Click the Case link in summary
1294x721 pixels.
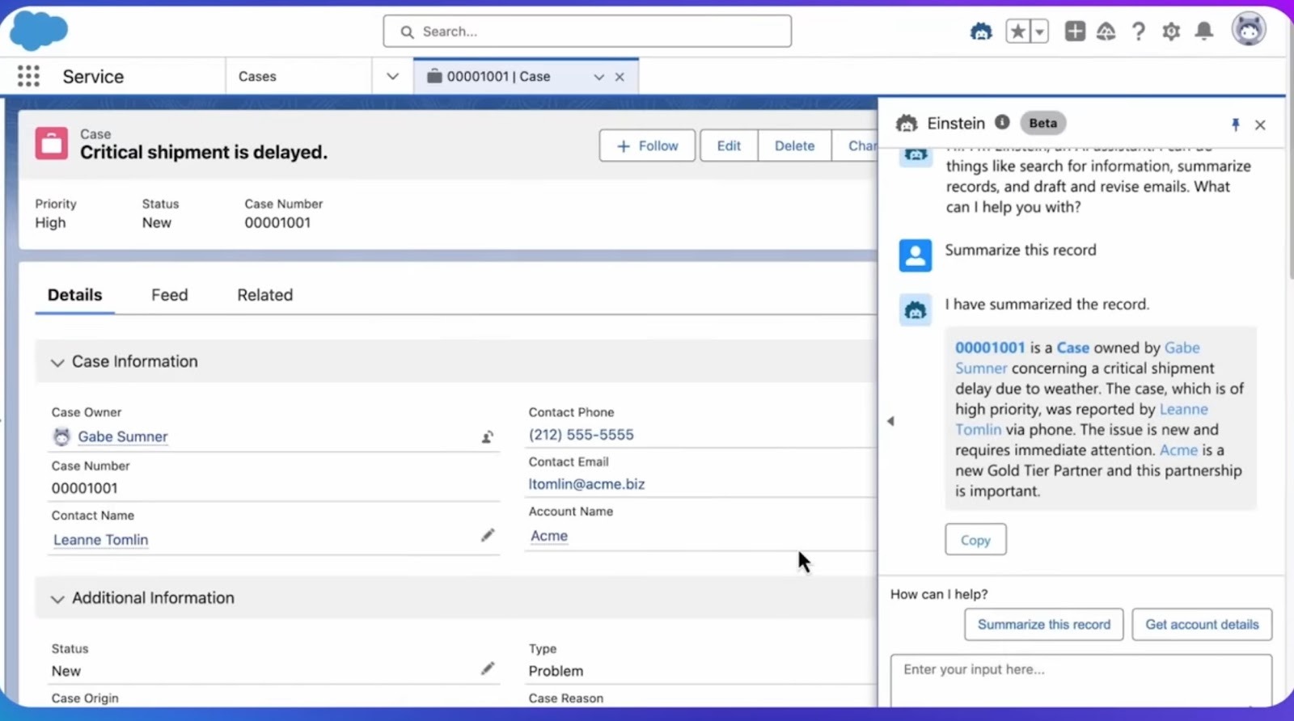point(1073,348)
